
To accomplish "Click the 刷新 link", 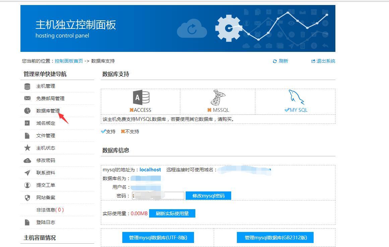I will click(x=283, y=61).
